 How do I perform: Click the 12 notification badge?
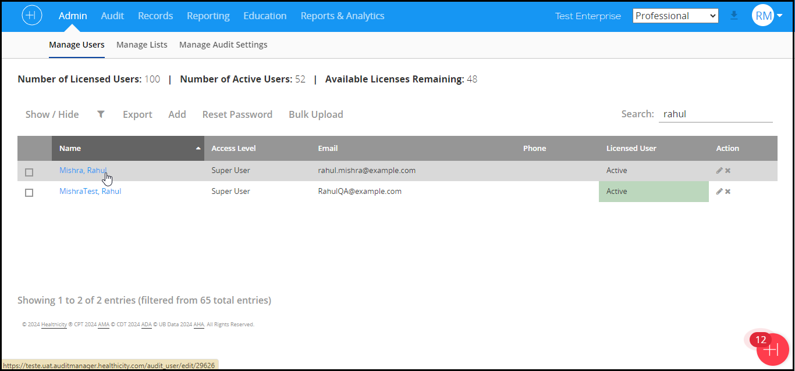761,340
